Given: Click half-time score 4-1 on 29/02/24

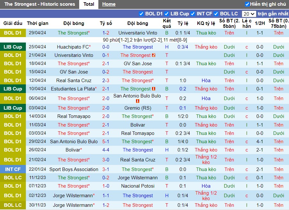Looking at the screenshot, I should [260, 142].
